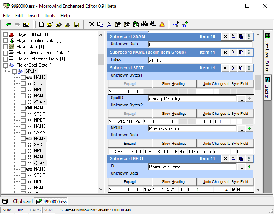Open the Credits side tab
The height and width of the screenshot is (214, 274).
point(268,88)
